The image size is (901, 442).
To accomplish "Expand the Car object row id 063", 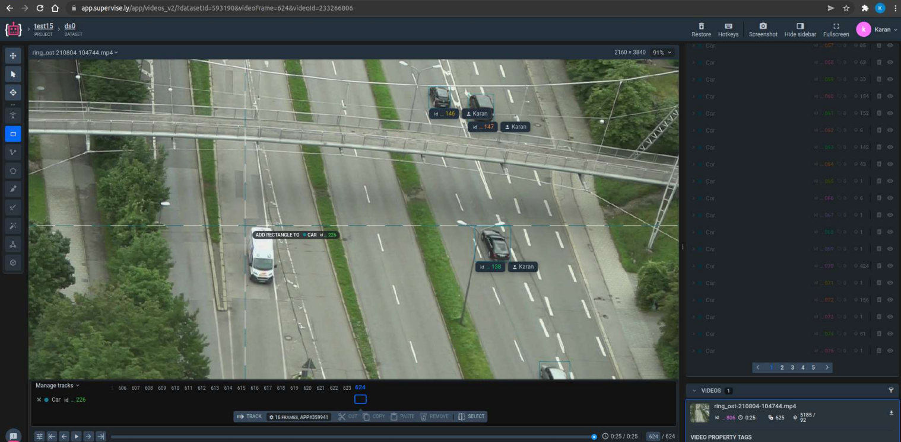I will click(693, 148).
